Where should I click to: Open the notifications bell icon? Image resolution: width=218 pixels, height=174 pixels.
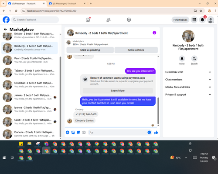pyautogui.click(x=202, y=20)
